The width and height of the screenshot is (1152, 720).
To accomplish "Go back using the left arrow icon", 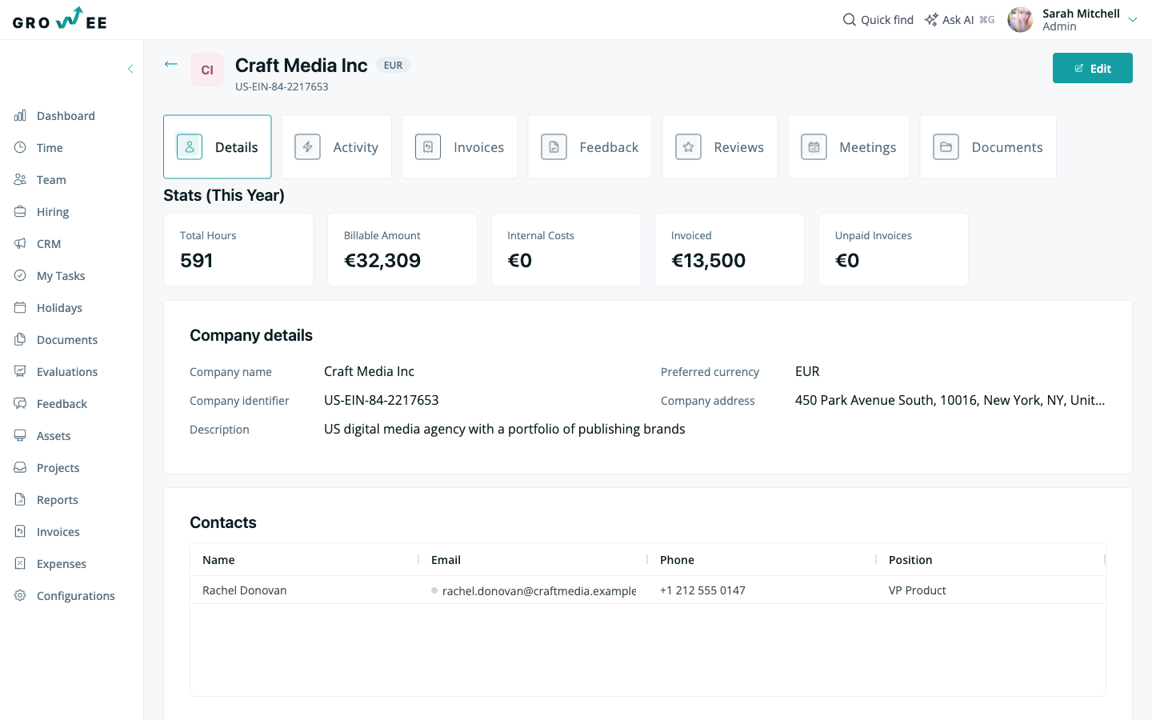I will coord(170,64).
